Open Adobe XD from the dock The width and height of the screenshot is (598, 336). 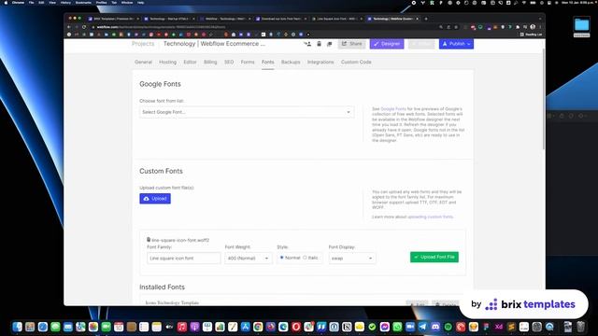coord(498,327)
